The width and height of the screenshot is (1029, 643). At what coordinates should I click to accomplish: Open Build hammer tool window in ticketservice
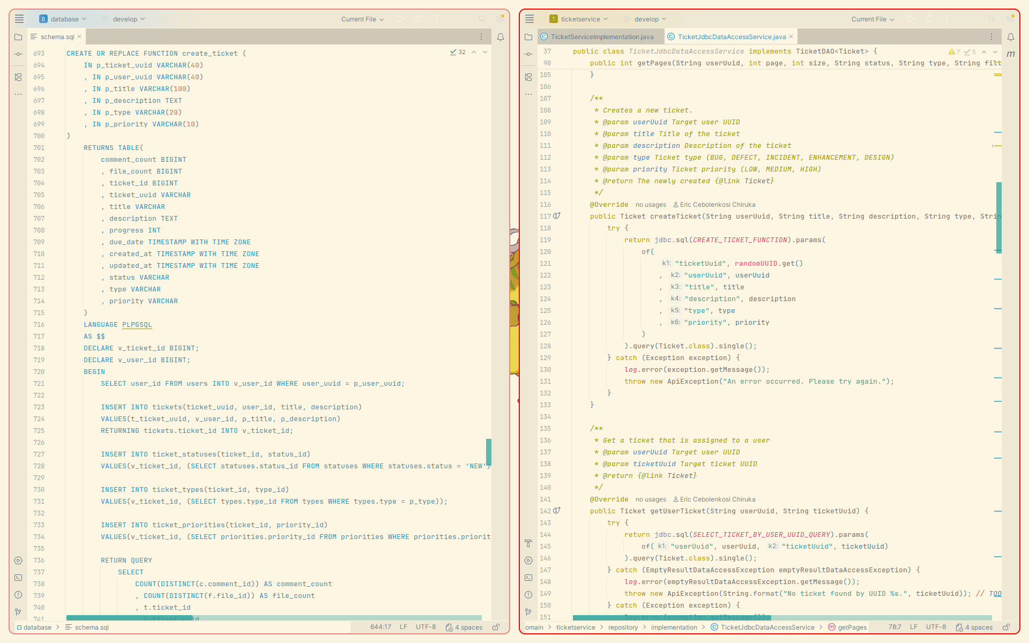[528, 543]
